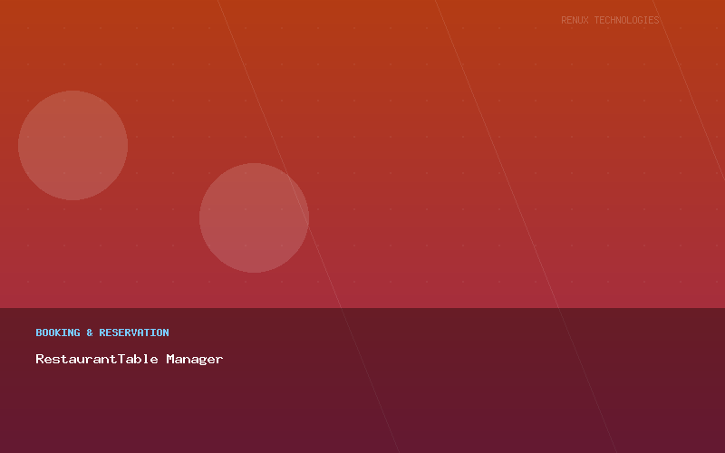Click the word RESERVATION in blue label
725x453 pixels.
(134, 333)
